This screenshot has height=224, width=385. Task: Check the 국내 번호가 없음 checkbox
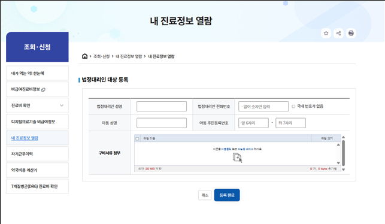point(293,107)
